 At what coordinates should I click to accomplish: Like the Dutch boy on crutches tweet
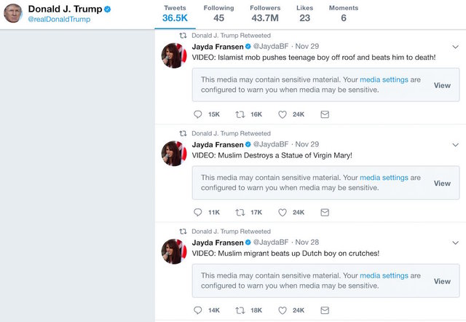tap(283, 310)
